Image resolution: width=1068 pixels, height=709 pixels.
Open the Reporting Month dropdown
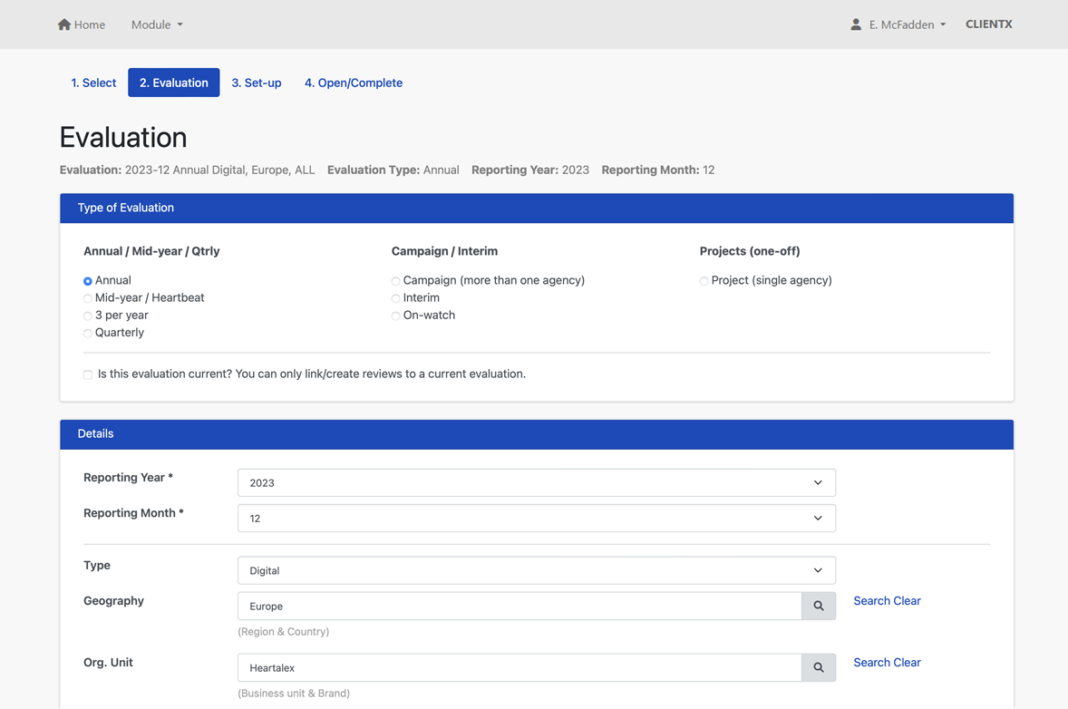pyautogui.click(x=537, y=519)
